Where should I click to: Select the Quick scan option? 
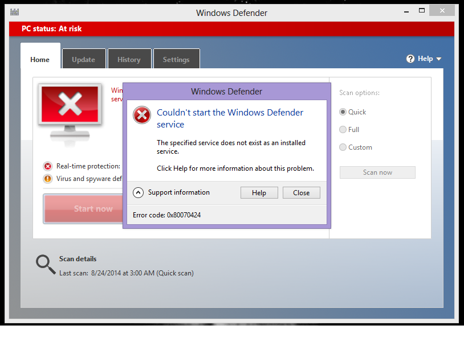click(x=343, y=112)
